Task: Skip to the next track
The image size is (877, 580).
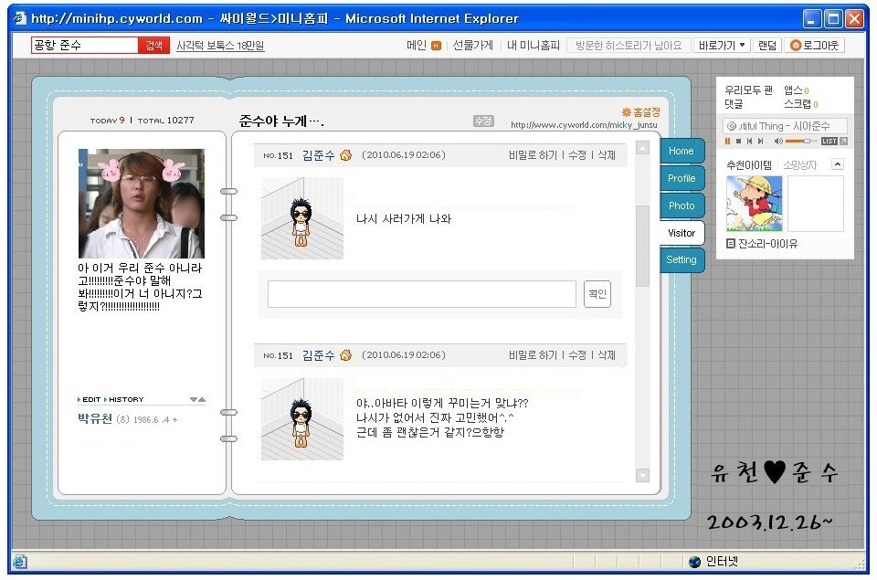Action: click(761, 142)
